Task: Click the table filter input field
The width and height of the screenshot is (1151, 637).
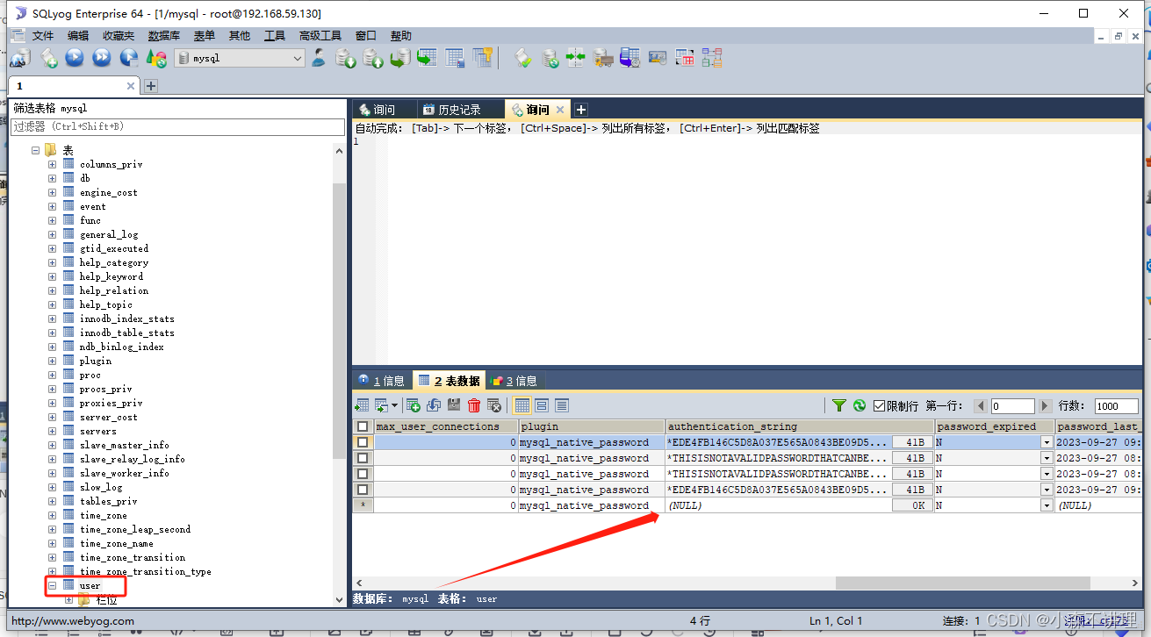Action: coord(178,126)
